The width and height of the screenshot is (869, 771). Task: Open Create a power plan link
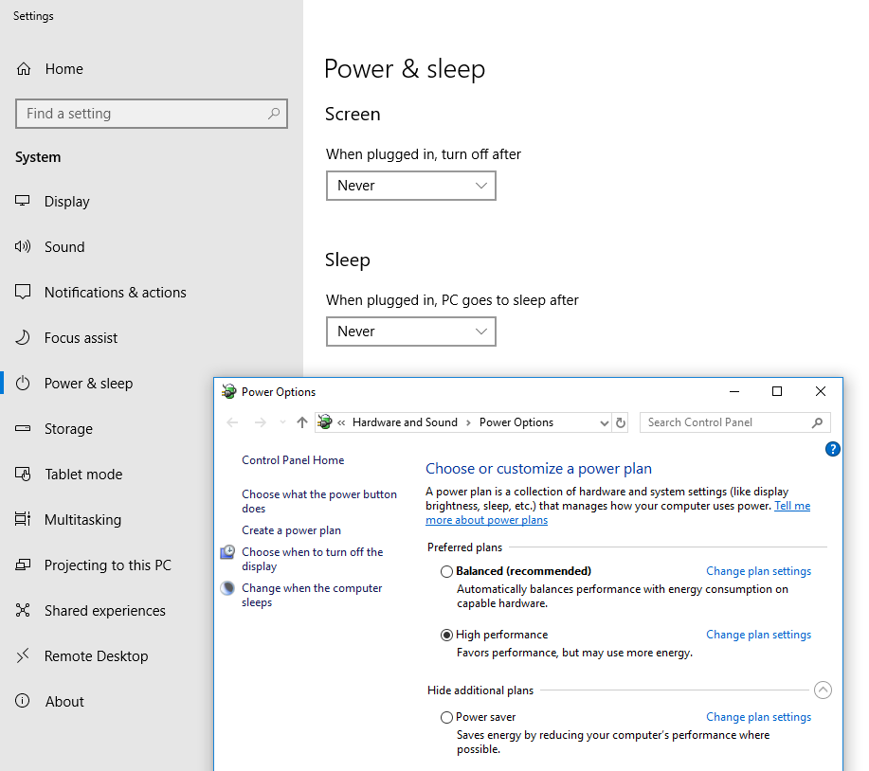tap(291, 530)
